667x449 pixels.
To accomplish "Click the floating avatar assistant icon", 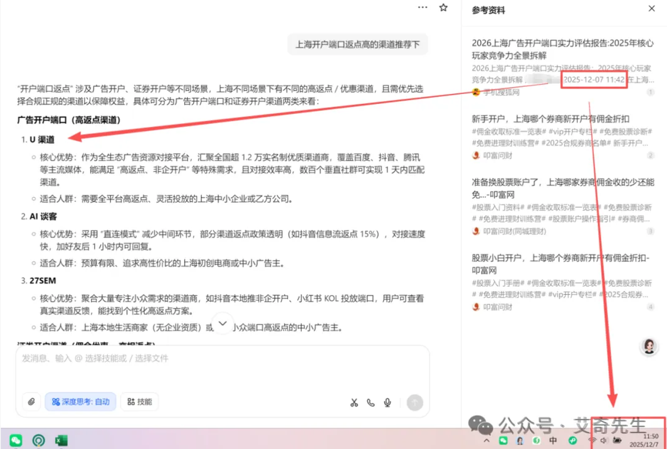I will click(x=649, y=346).
